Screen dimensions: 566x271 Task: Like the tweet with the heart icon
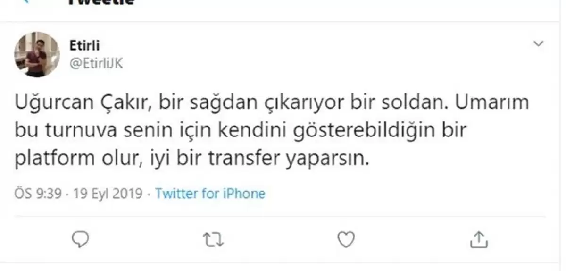[x=347, y=238]
